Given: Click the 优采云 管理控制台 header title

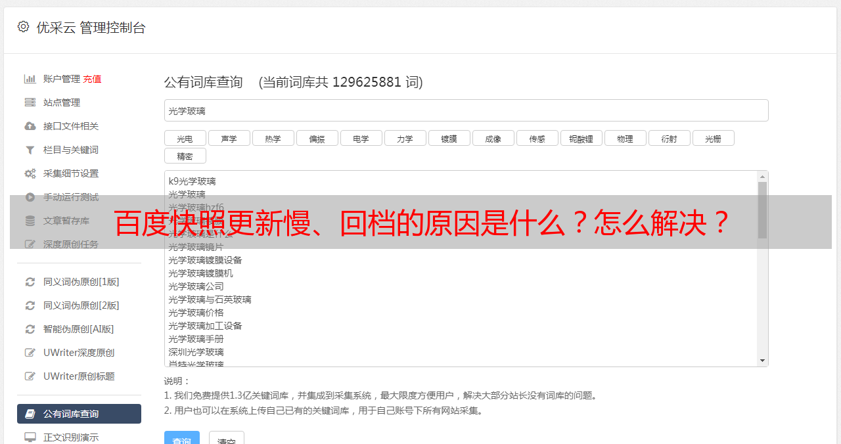Looking at the screenshot, I should pyautogui.click(x=91, y=28).
